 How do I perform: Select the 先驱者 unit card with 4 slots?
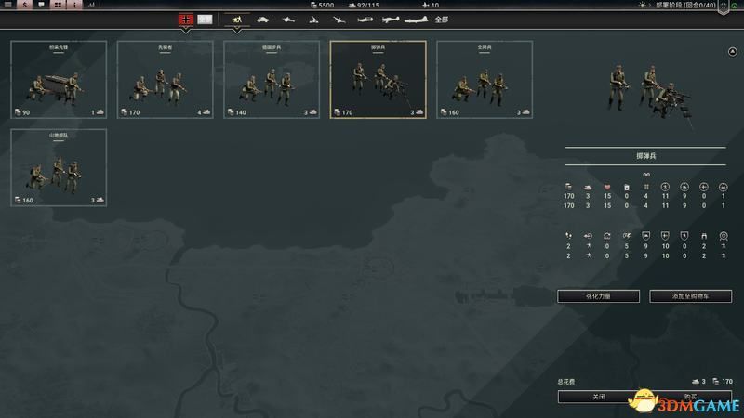166,80
